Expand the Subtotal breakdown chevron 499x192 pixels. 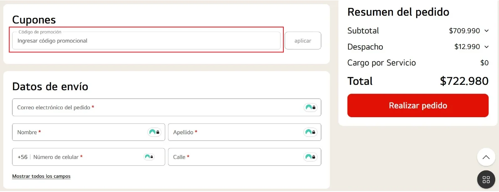point(487,31)
